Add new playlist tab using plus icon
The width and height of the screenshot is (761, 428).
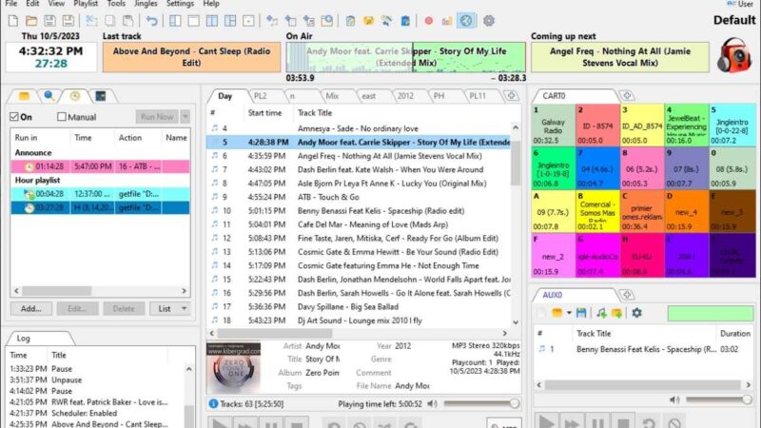[511, 96]
